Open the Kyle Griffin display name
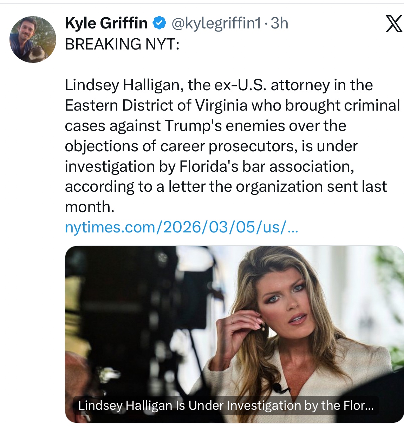 click(106, 24)
